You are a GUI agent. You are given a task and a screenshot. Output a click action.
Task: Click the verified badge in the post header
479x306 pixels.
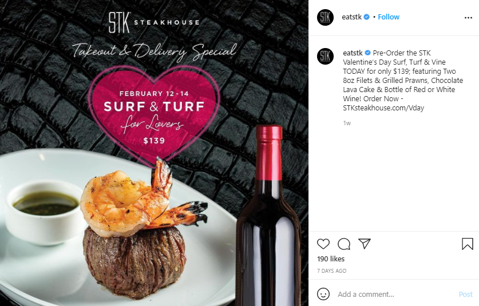(x=367, y=17)
